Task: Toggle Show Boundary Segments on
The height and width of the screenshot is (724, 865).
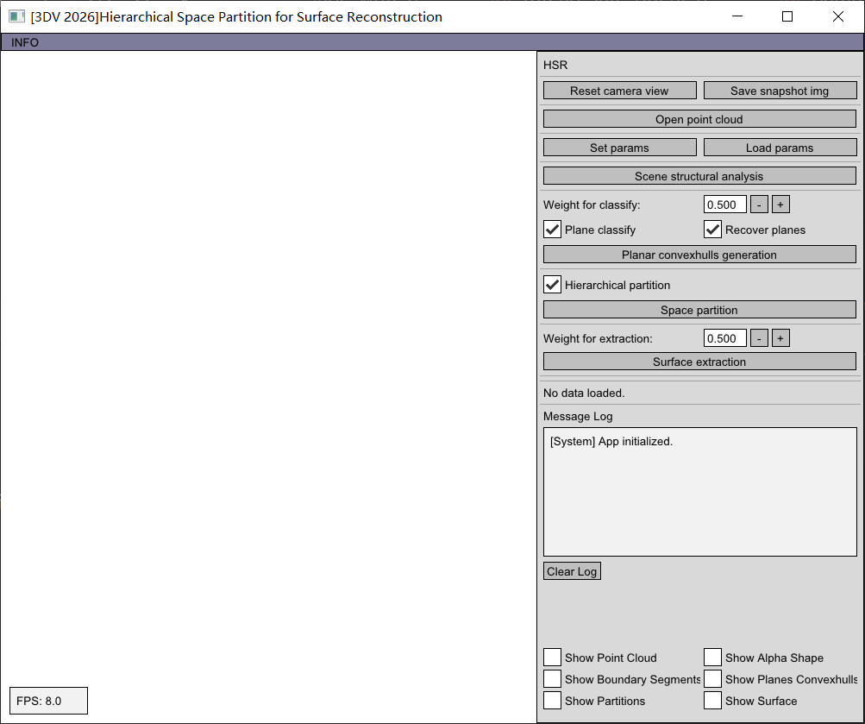Action: (x=552, y=678)
